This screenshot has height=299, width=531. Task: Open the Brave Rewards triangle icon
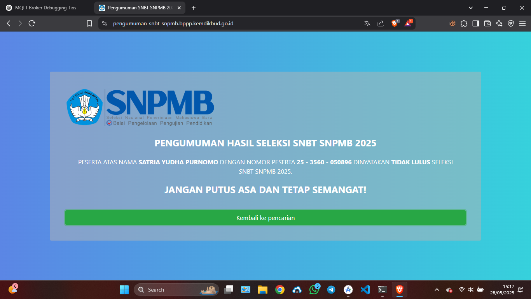(408, 23)
